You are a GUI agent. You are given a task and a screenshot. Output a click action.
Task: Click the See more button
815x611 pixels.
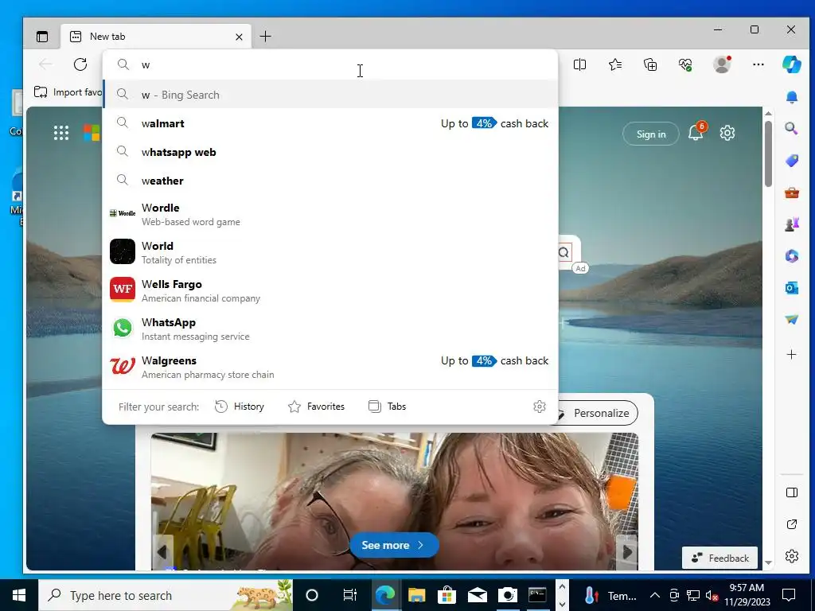click(x=394, y=545)
